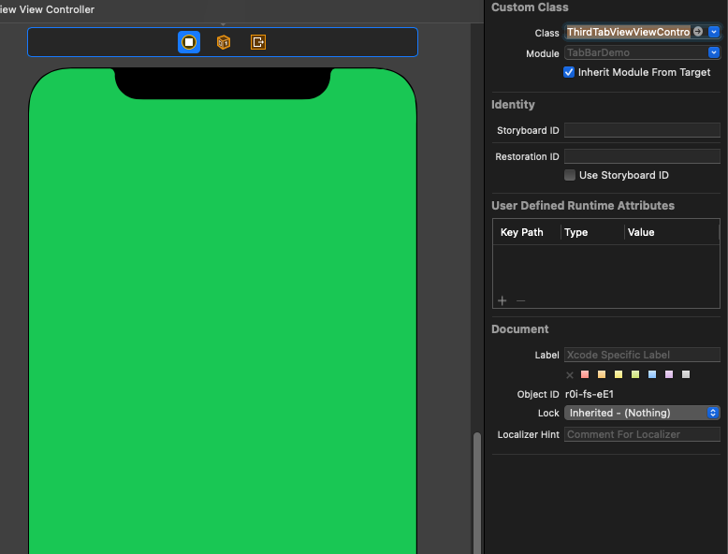The image size is (728, 554).
Task: Select the View Controller scene dock icon
Action: pyautogui.click(x=189, y=42)
